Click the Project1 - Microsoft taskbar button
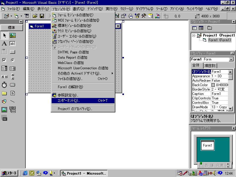 (84, 173)
